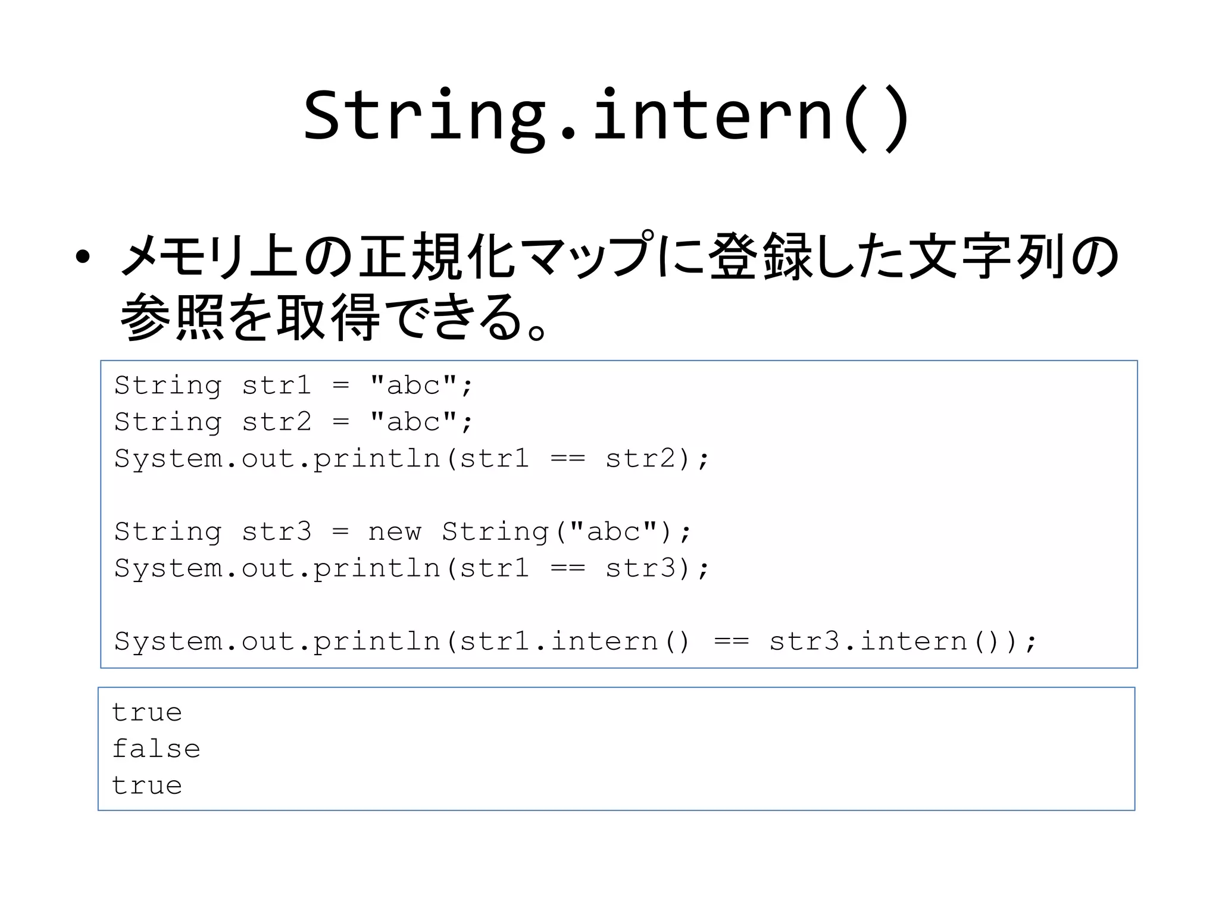Click the first "true" output line
The width and height of the screenshot is (1219, 914).
click(147, 712)
